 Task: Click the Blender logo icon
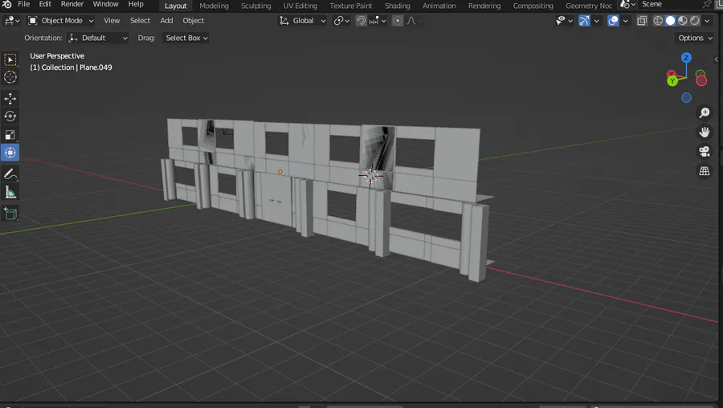6,4
